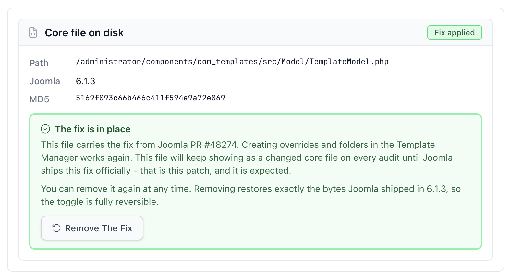Click The fix is in place heading
Viewport: 510px width, 280px height.
tap(93, 129)
